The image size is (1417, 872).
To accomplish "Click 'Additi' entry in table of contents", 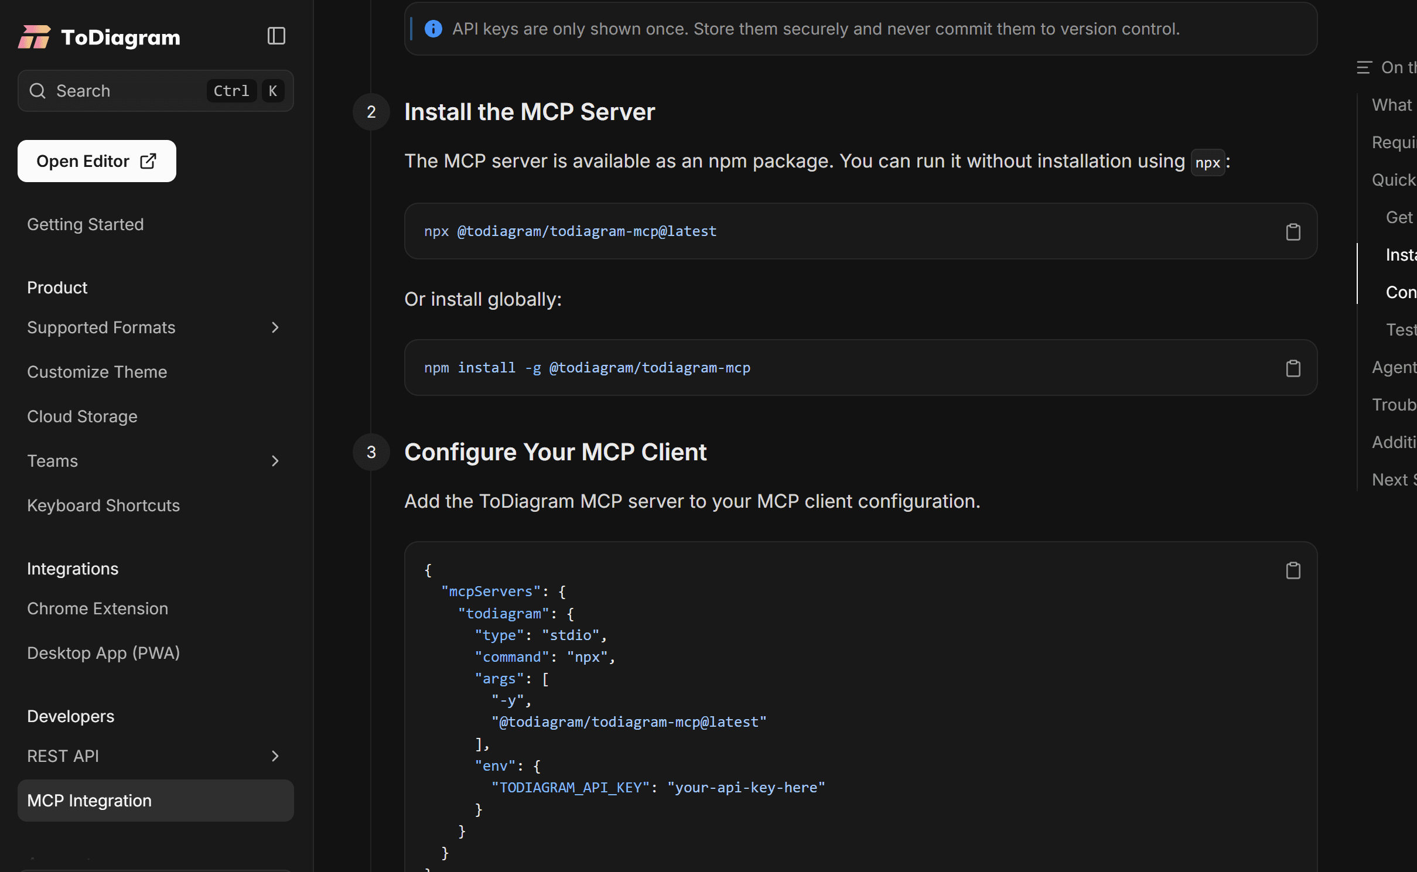I will click(x=1394, y=442).
